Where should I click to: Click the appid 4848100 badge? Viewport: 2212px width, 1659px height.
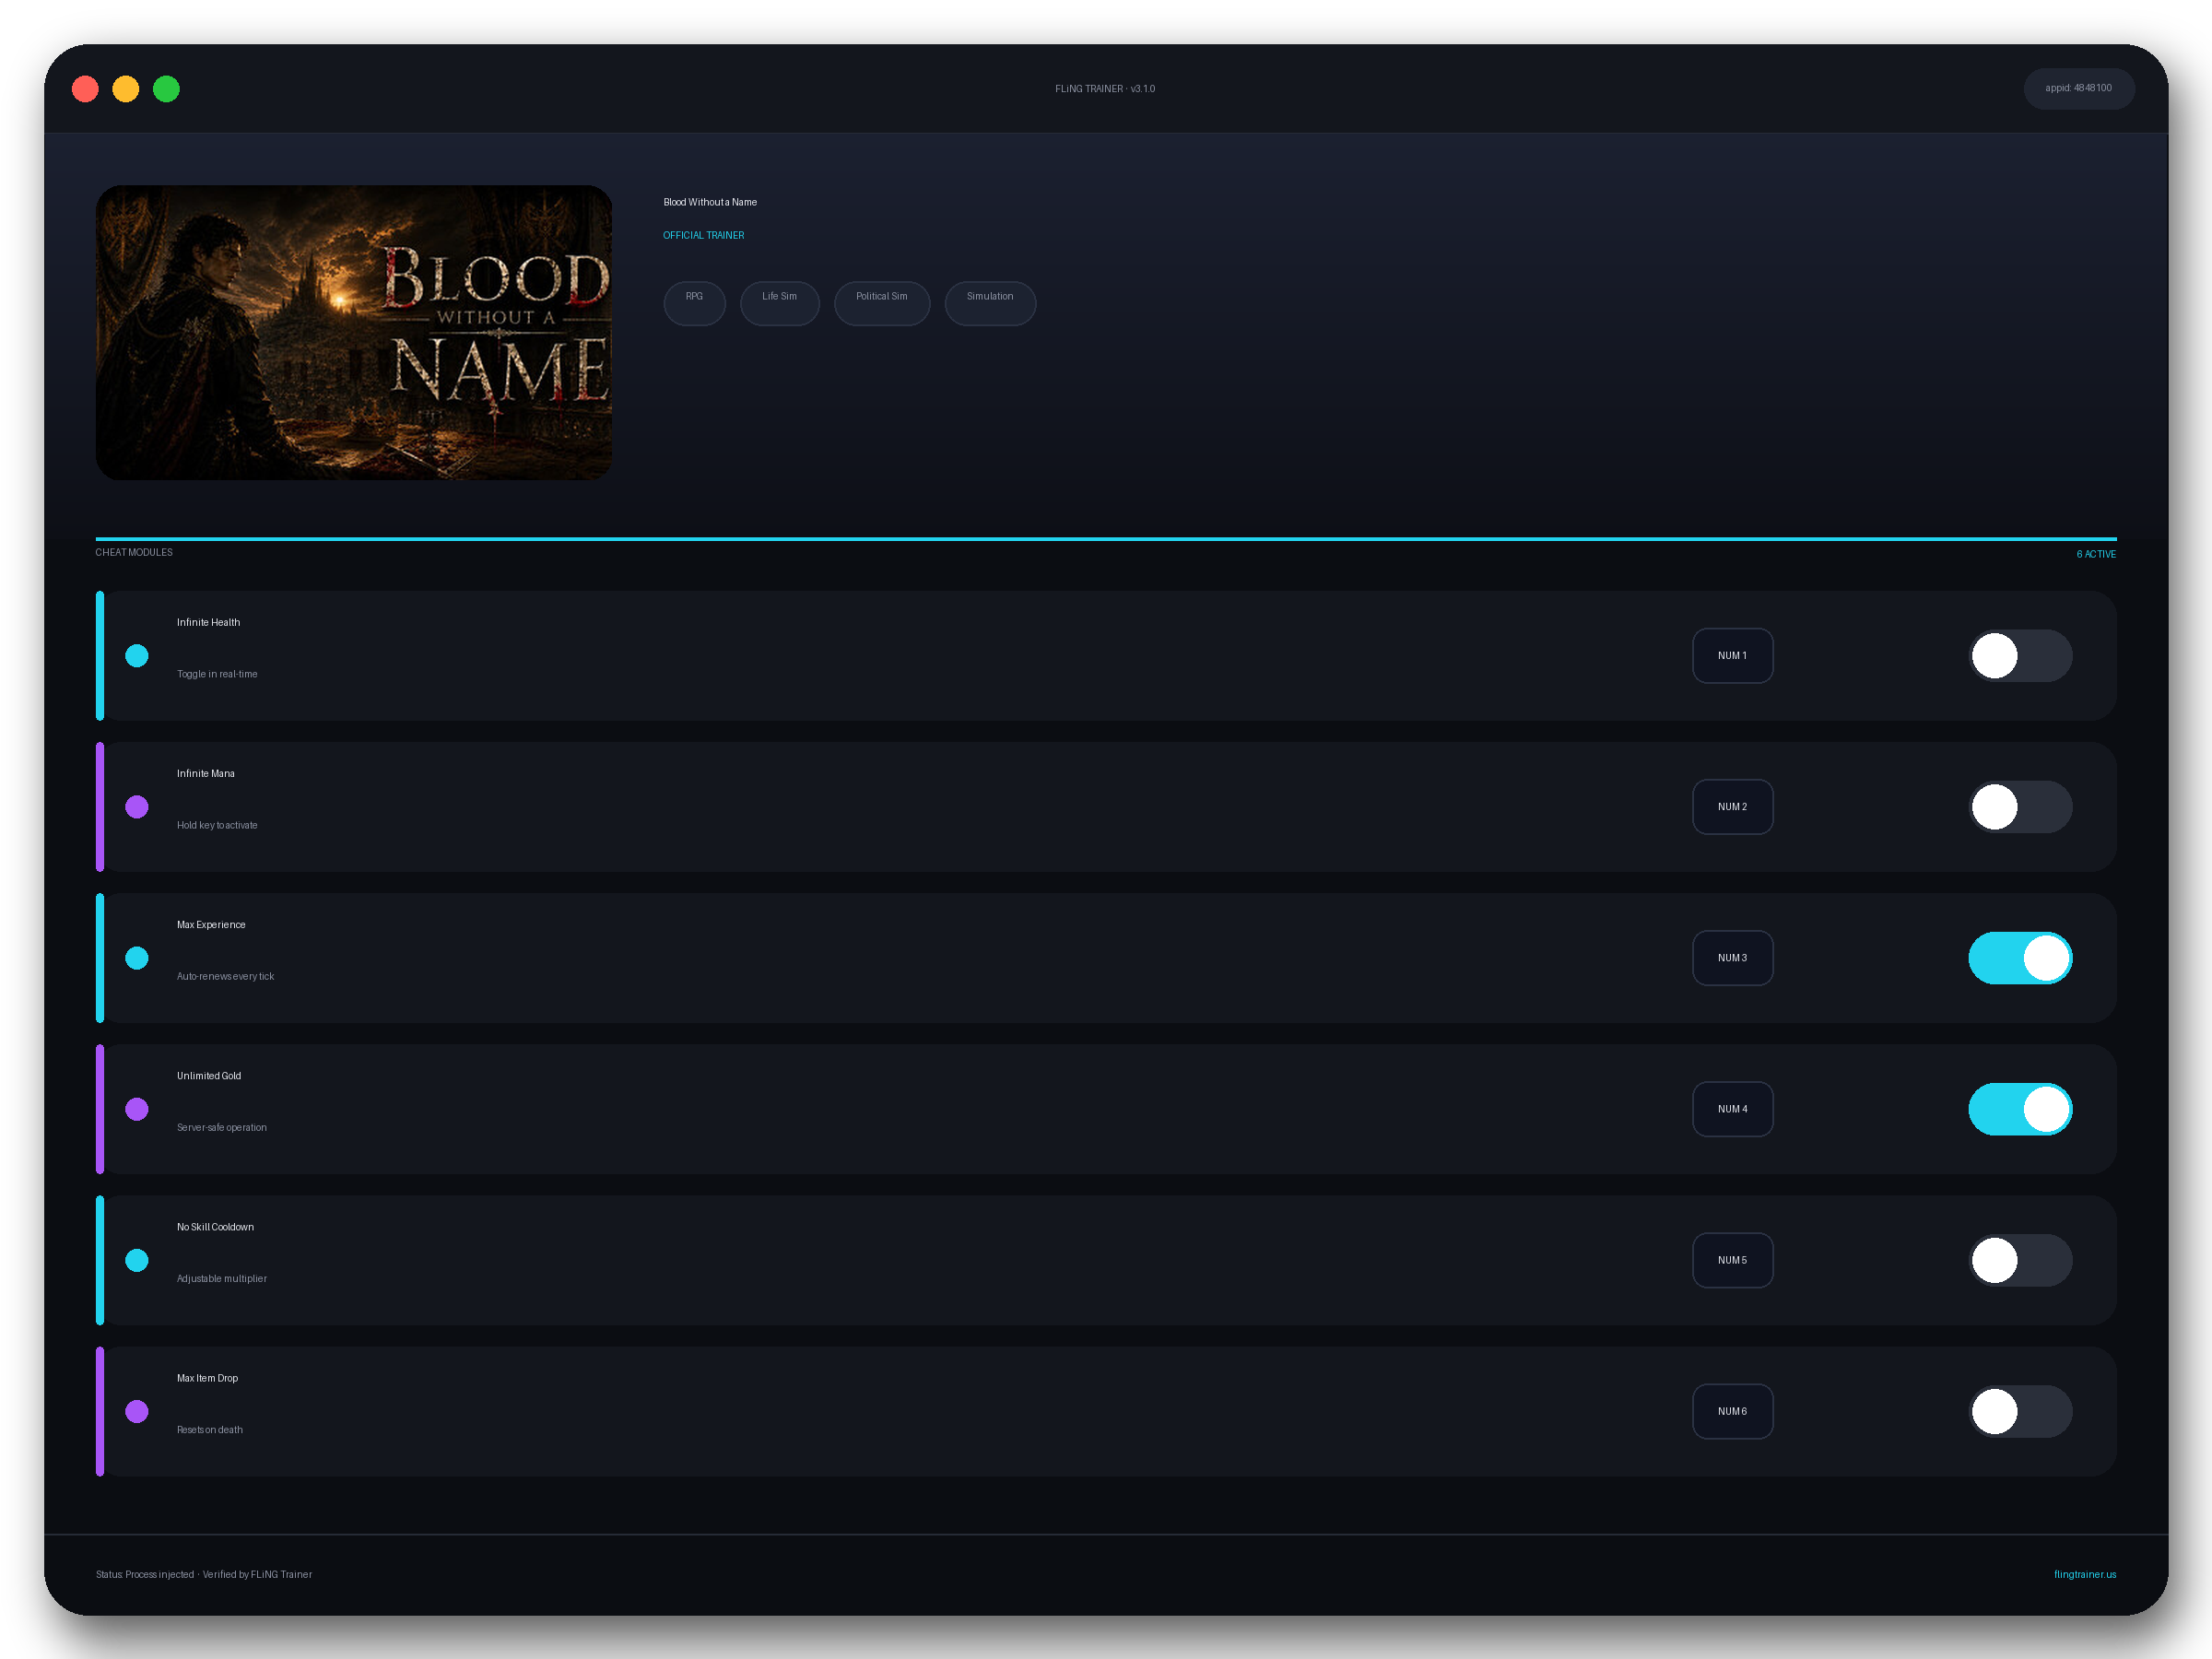[x=2079, y=89]
